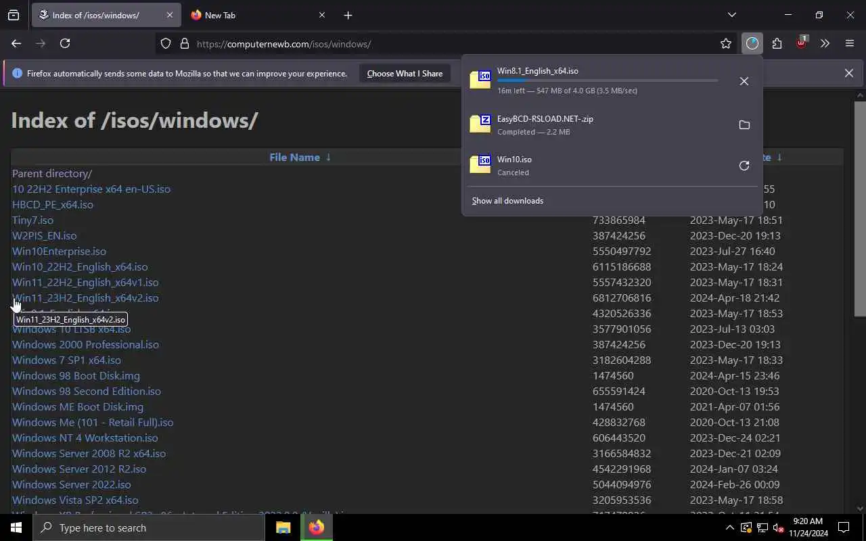866x541 pixels.
Task: Close the New Tab tab
Action: (321, 15)
